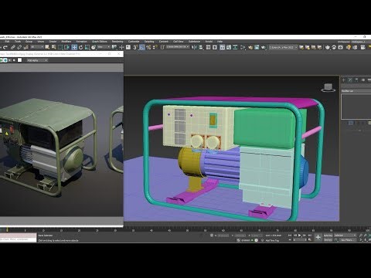Open the Scene Explorer icon
The image size is (371, 278).
[208, 47]
